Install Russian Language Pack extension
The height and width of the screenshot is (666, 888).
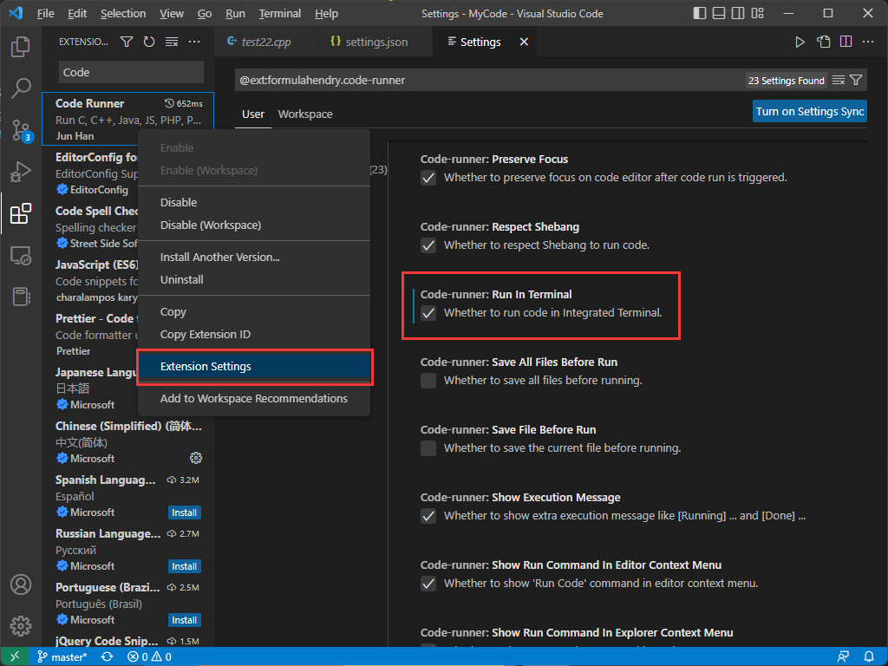pos(185,566)
